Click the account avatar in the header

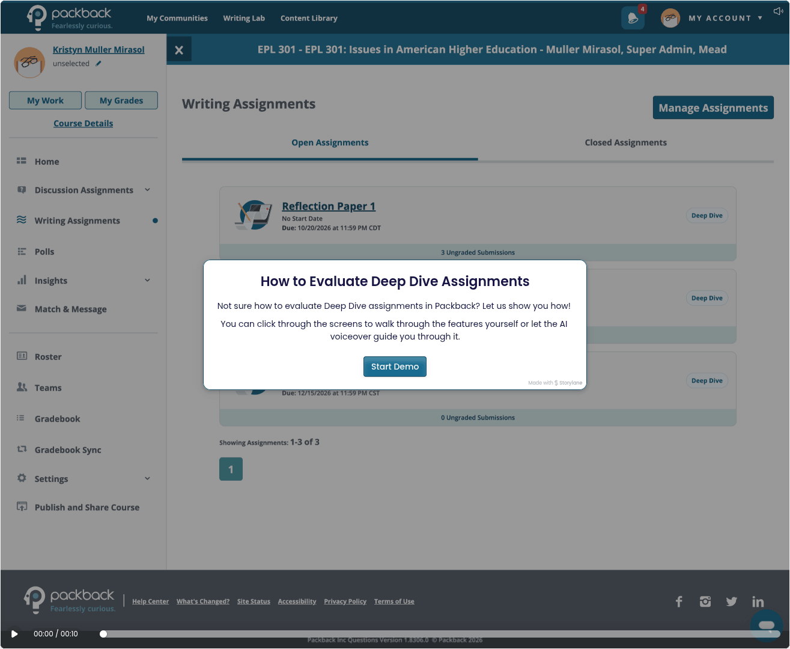(670, 18)
